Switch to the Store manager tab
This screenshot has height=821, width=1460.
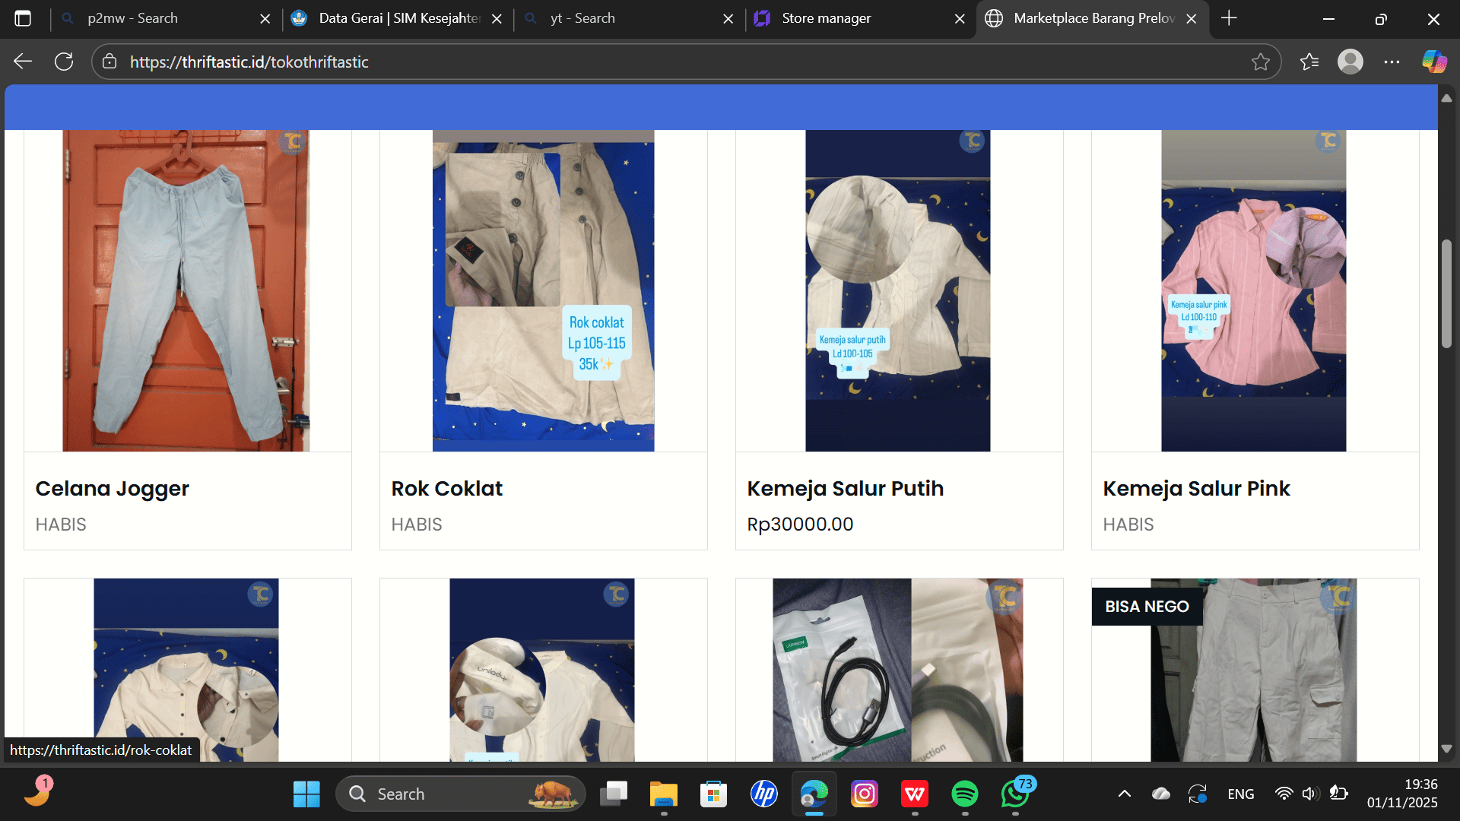click(861, 18)
